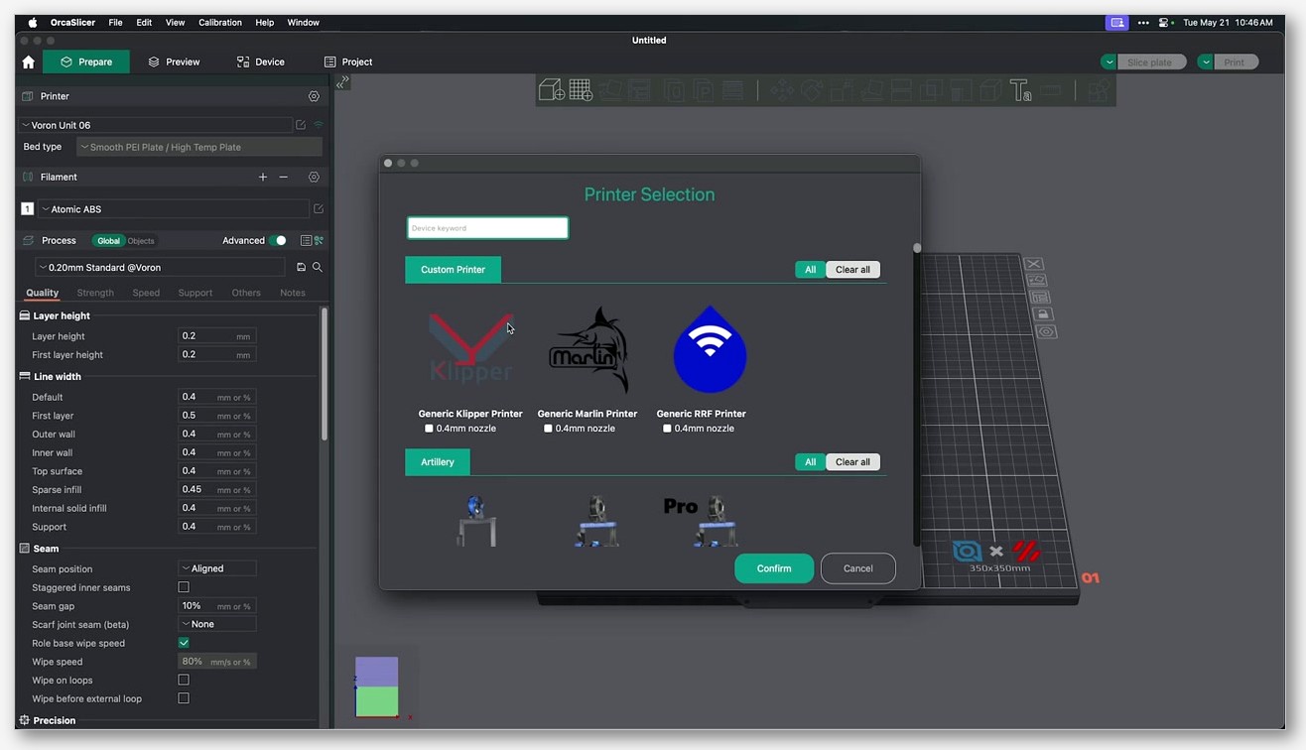Select All Artillery printers
This screenshot has height=750, width=1306.
click(810, 462)
